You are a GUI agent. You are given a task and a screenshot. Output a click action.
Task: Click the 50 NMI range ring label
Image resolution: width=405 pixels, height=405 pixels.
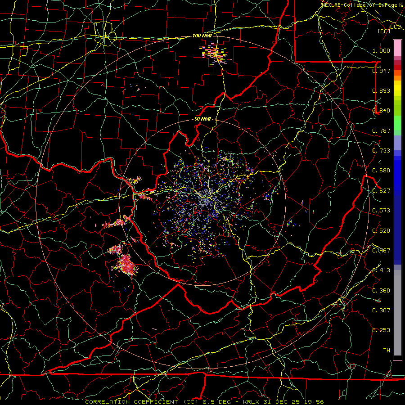pos(202,119)
